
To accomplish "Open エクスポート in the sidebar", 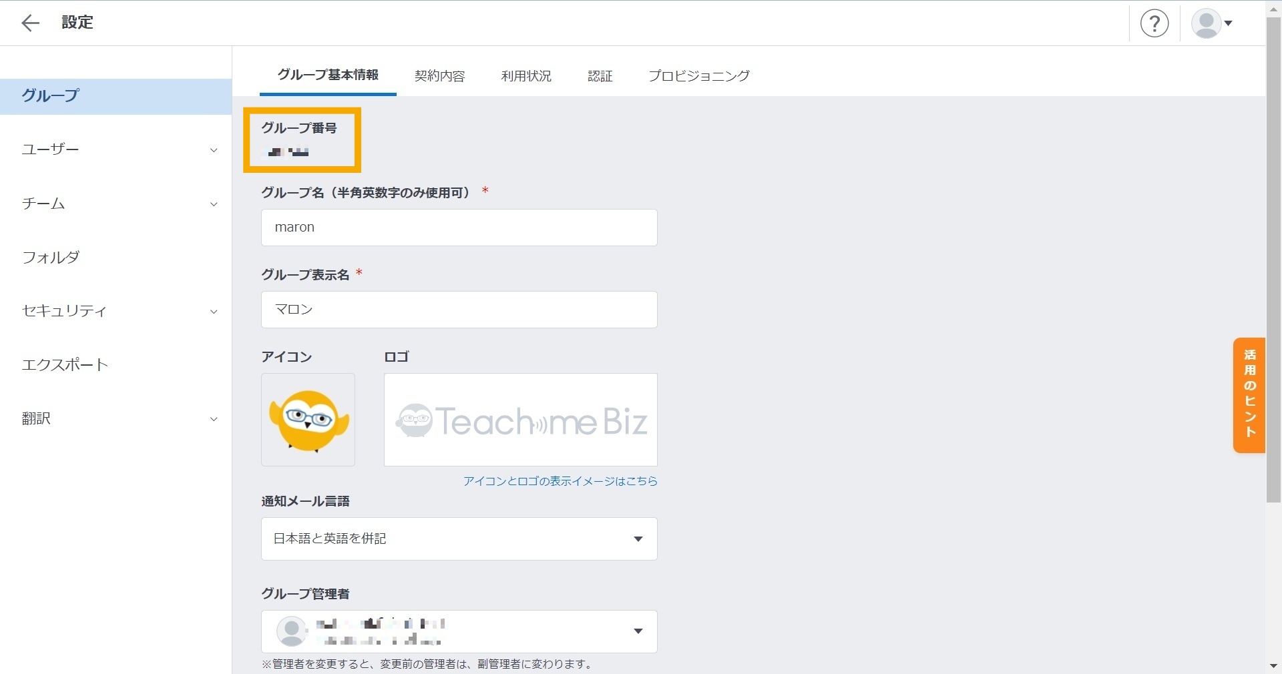I will click(65, 364).
